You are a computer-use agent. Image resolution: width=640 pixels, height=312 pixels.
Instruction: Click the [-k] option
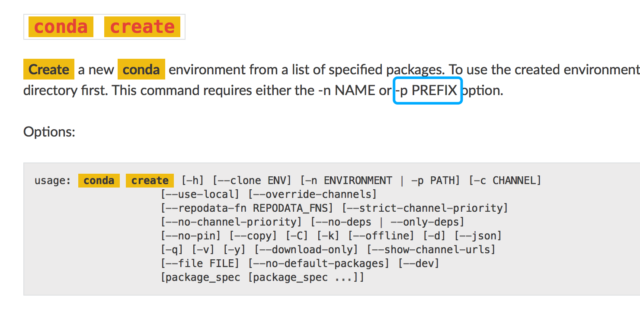[328, 236]
